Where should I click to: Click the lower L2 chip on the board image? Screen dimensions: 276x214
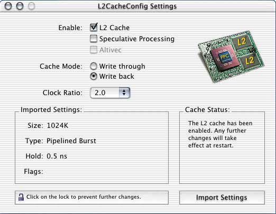[249, 60]
